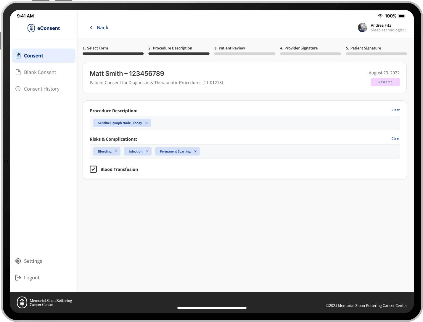Remove the Infection risk tag
Viewport: 423px width, 322px height.
[147, 151]
